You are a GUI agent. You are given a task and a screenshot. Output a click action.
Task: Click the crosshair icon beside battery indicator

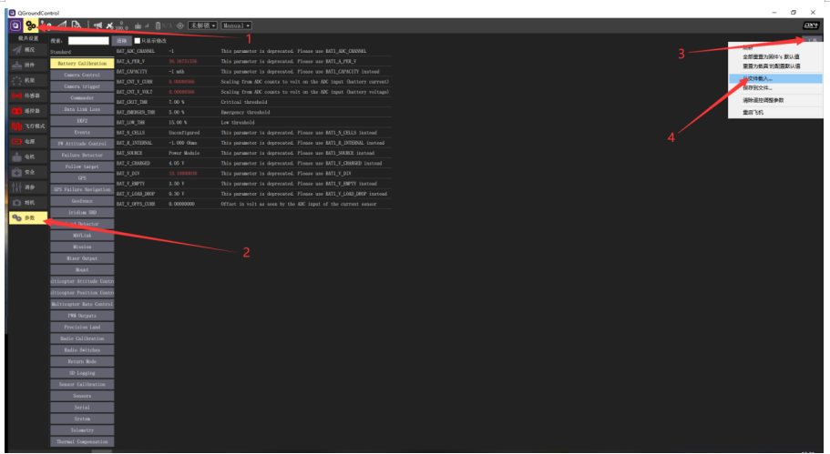(180, 25)
